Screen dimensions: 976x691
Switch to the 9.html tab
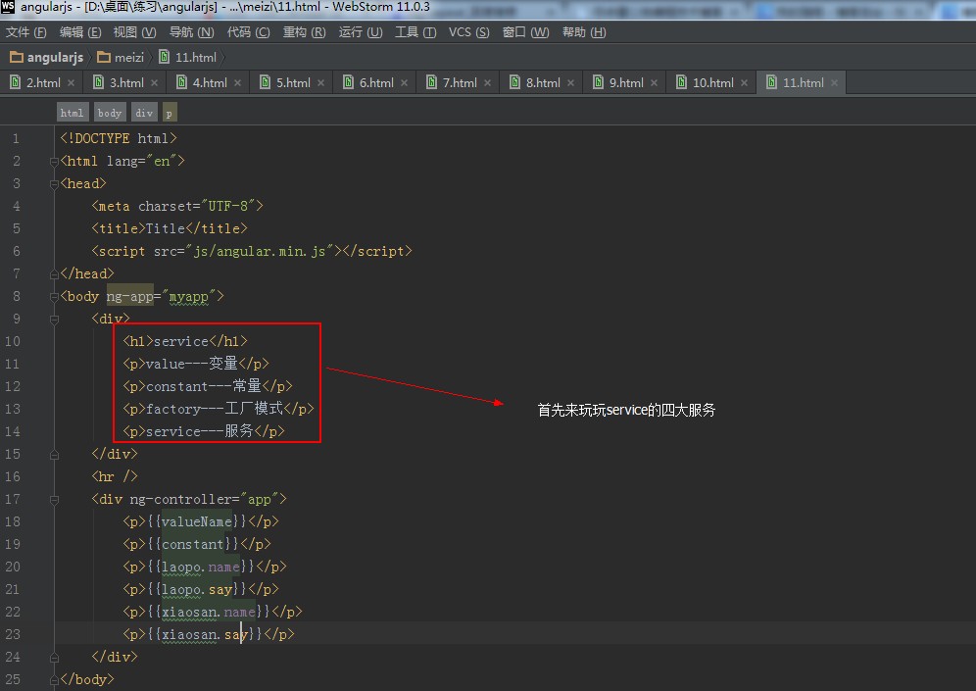click(x=626, y=82)
